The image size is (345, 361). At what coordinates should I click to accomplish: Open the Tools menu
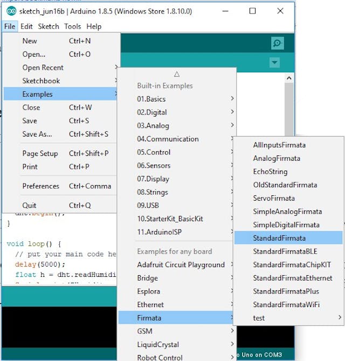click(x=73, y=26)
